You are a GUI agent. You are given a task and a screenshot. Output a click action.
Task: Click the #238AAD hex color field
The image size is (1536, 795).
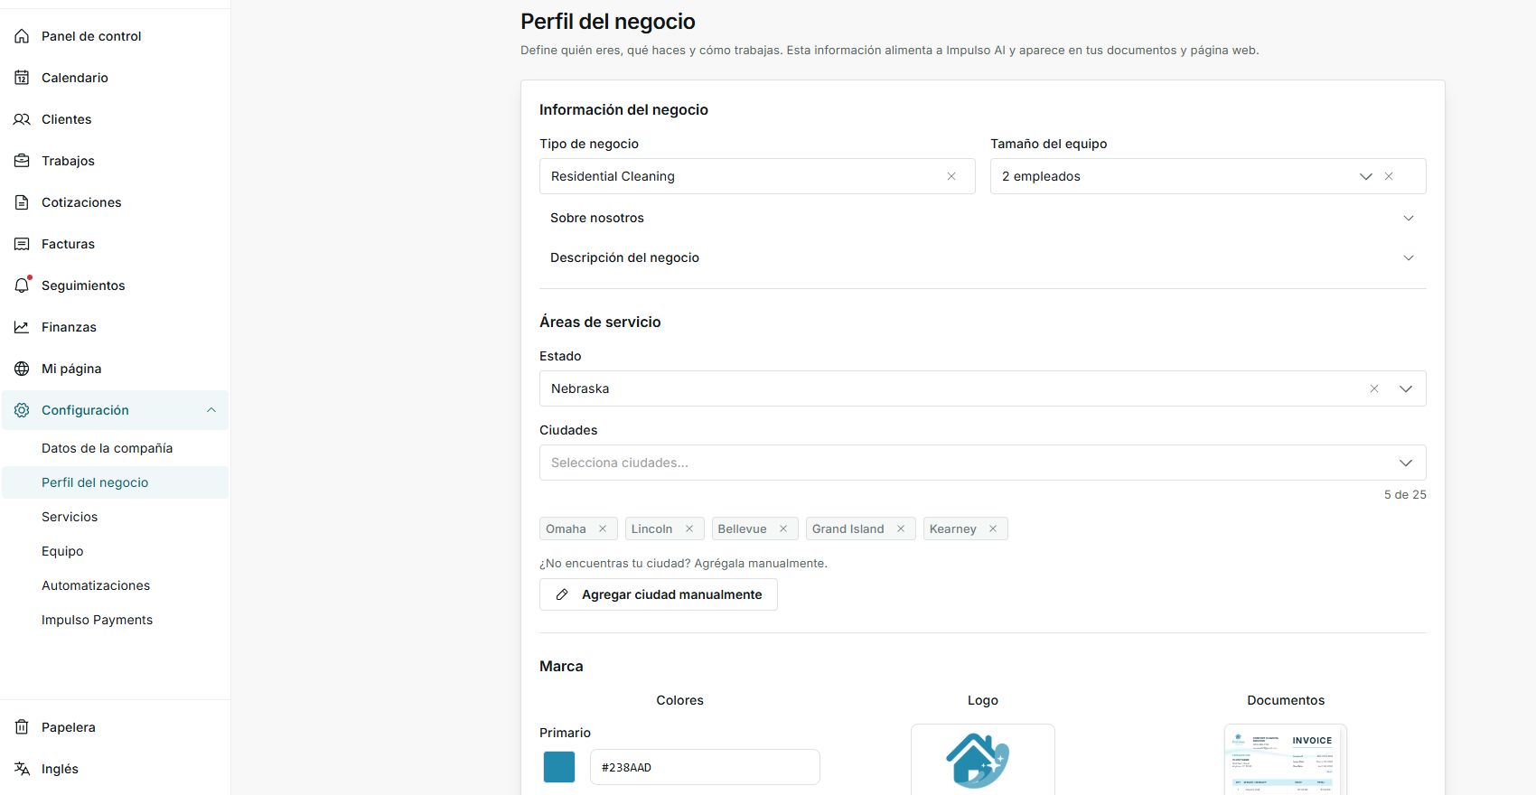[705, 767]
